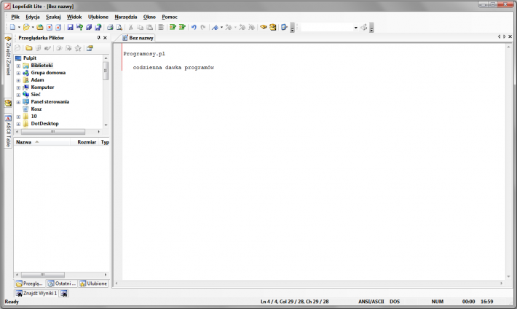This screenshot has height=309, width=517.
Task: Select Sieć in the folder tree
Action: pyautogui.click(x=36, y=95)
